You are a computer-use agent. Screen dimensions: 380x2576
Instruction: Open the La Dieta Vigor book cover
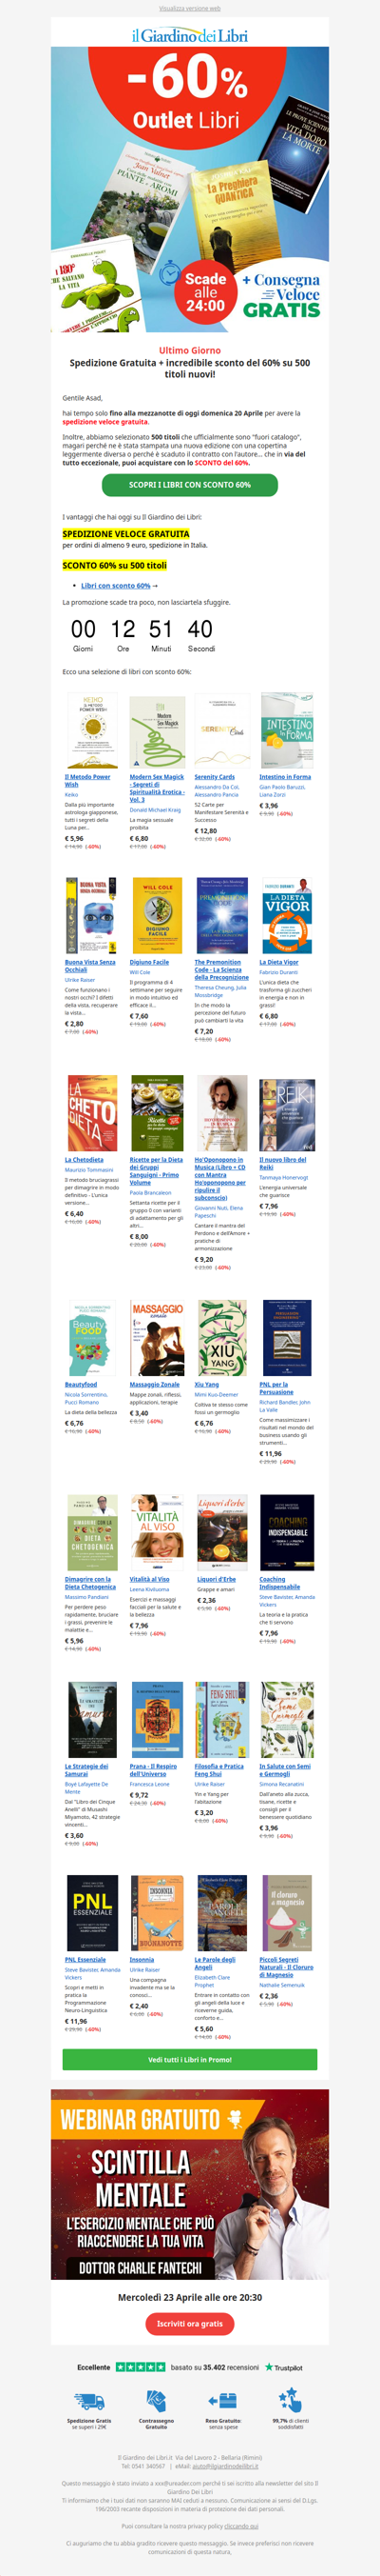(x=287, y=915)
